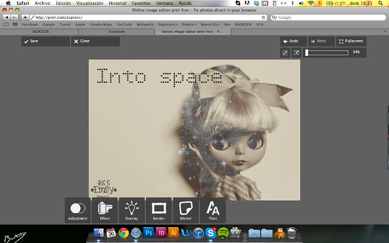The height and width of the screenshot is (243, 389).
Task: Open the Adjustment tool panel
Action: (78, 210)
